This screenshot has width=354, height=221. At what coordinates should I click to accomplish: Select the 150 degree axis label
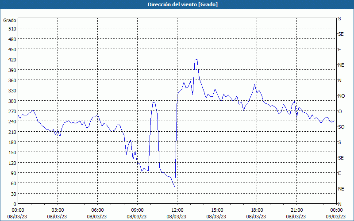12,152
